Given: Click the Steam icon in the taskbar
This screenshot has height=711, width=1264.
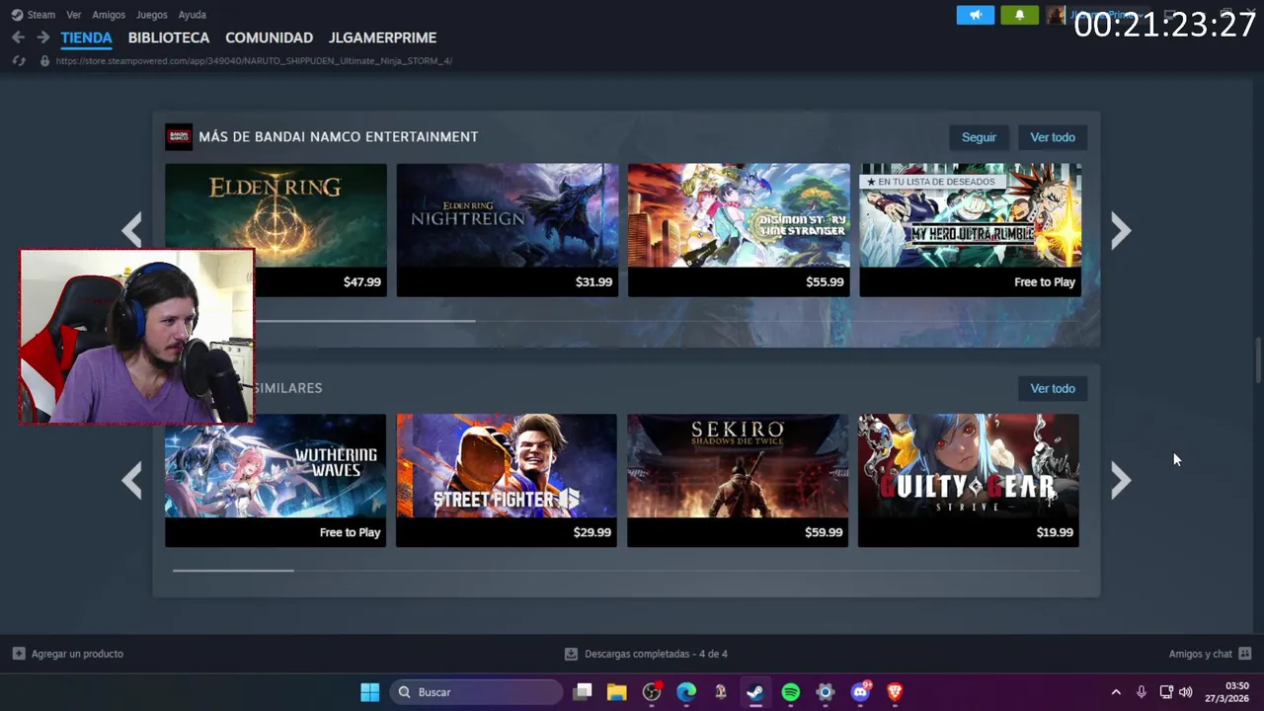Looking at the screenshot, I should click(x=755, y=692).
